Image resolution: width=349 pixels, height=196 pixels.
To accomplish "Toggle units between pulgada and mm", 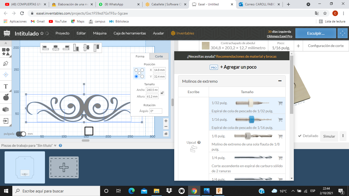I will [x=21, y=134].
